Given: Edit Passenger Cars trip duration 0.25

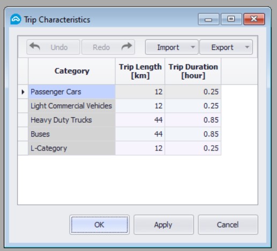Looking at the screenshot, I should point(193,92).
